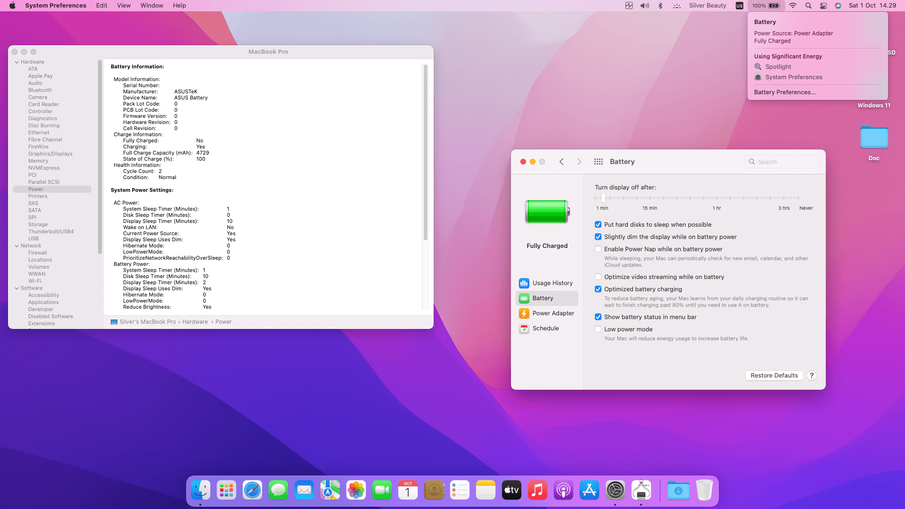Screen dimensions: 905x509
Task: Click the Bluetooth menu bar icon
Action: point(660,6)
